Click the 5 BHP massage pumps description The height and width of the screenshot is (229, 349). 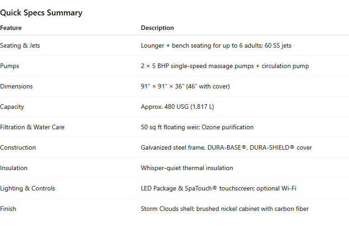click(x=225, y=66)
